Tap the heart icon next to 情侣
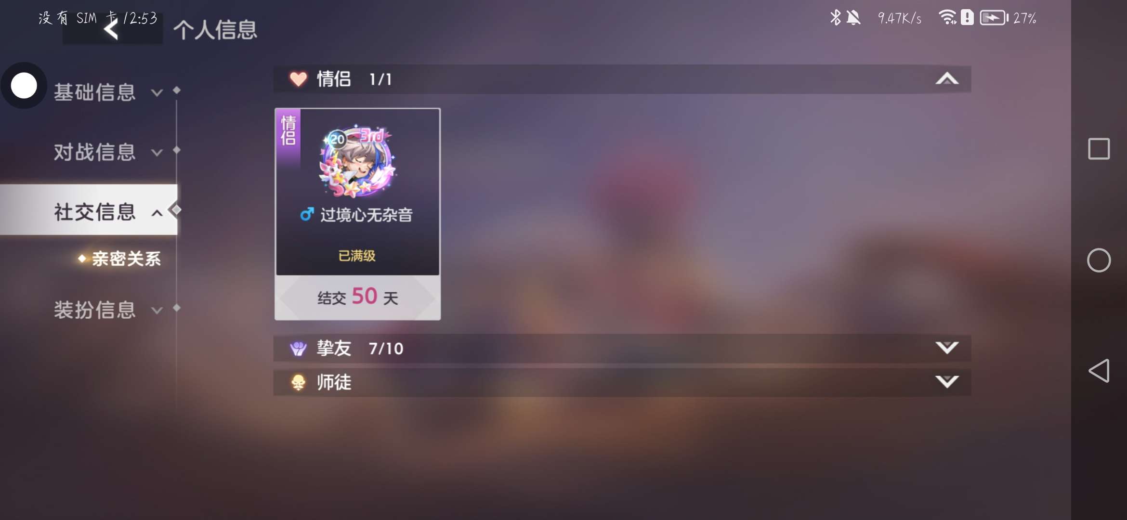This screenshot has width=1127, height=520. click(298, 79)
